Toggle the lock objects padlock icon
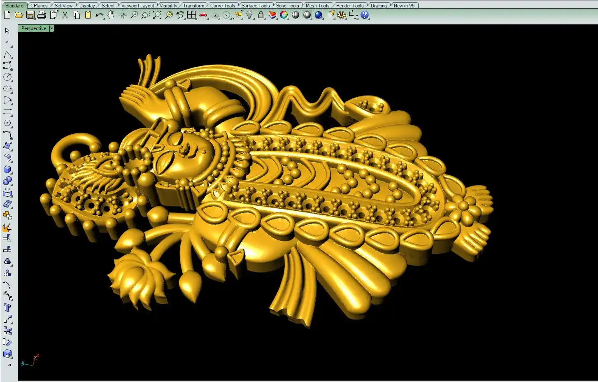This screenshot has width=598, height=382. click(x=261, y=15)
